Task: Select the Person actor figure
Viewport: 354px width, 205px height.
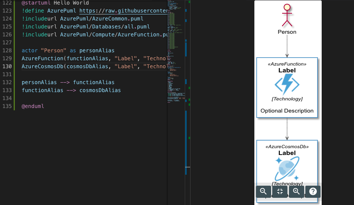Action: click(287, 16)
